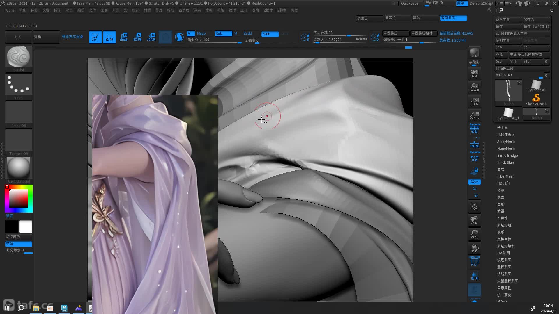Click the GoZ button
This screenshot has width=559, height=314.
(x=501, y=62)
